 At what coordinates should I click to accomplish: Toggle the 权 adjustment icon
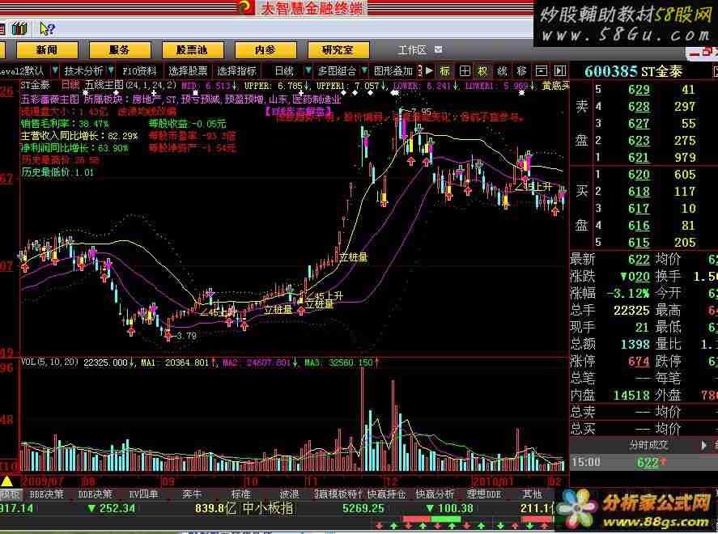483,71
